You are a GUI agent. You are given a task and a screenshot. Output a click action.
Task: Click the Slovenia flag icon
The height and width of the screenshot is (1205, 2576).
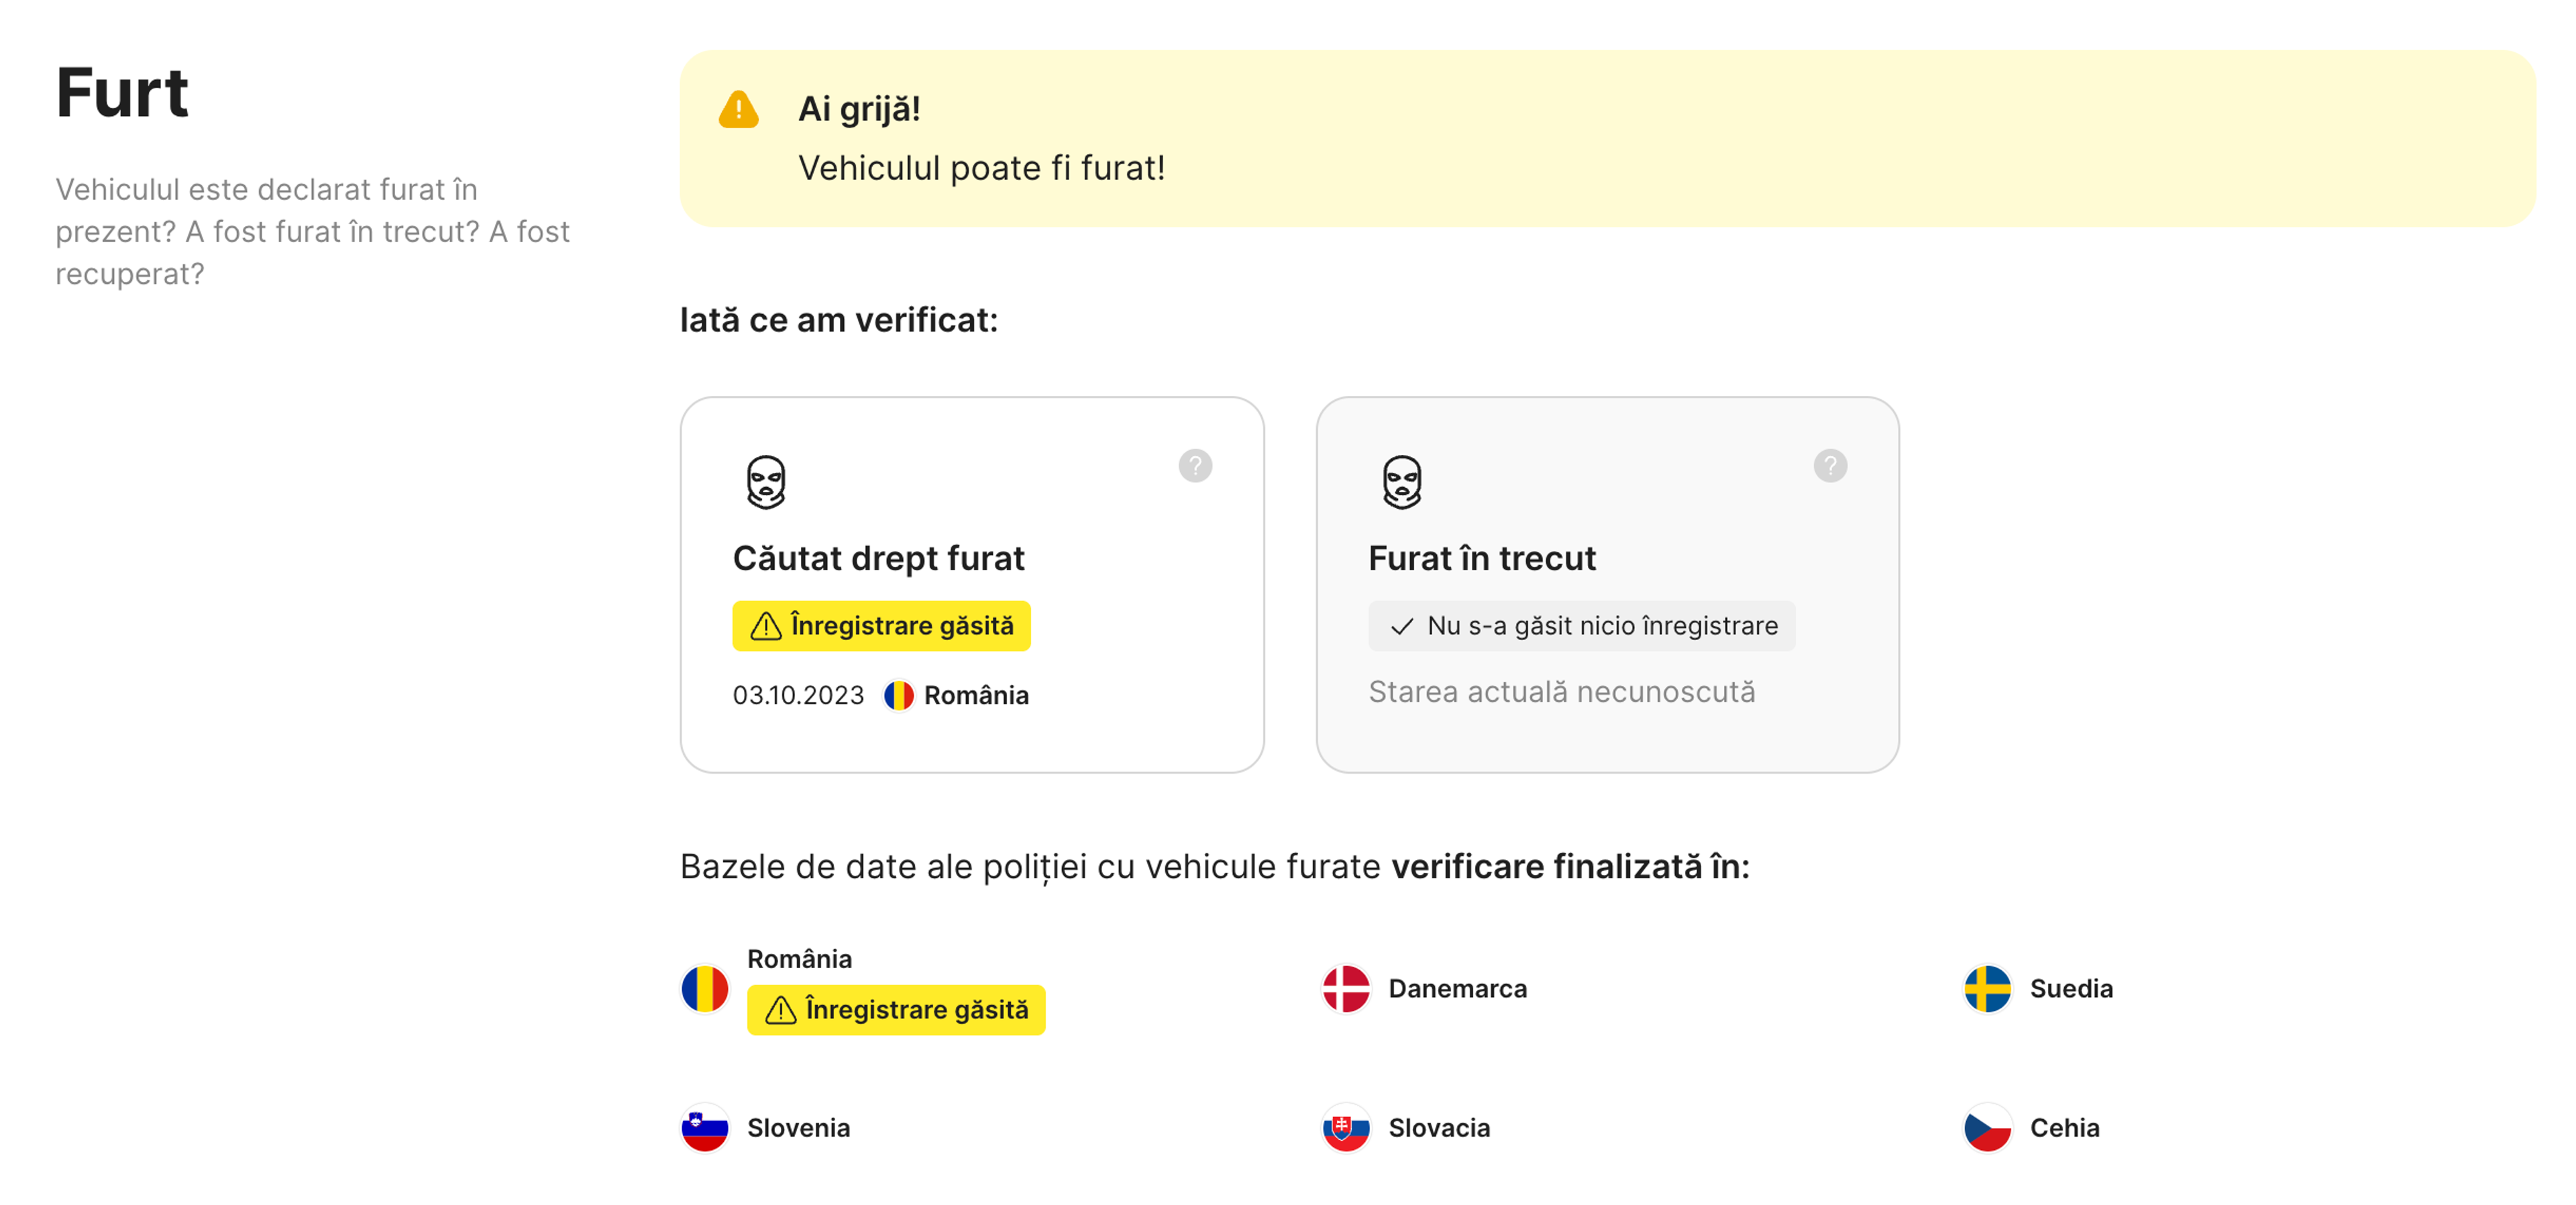coord(705,1128)
